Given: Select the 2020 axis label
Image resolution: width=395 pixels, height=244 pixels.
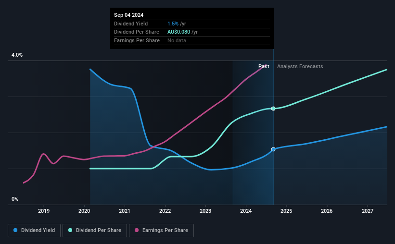Looking at the screenshot, I should click(84, 211).
